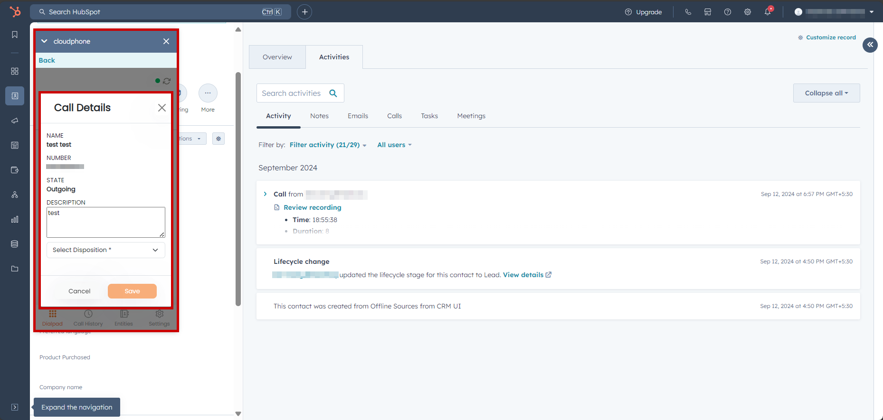Collapse the right sidebar with double chevron
The height and width of the screenshot is (420, 883).
point(870,45)
